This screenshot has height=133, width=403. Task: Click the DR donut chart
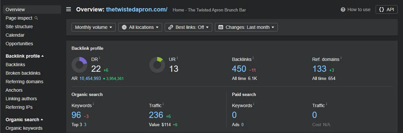[x=79, y=65]
